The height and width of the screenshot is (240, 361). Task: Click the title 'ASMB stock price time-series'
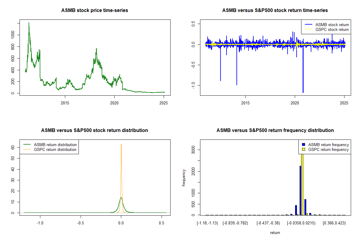coord(95,10)
